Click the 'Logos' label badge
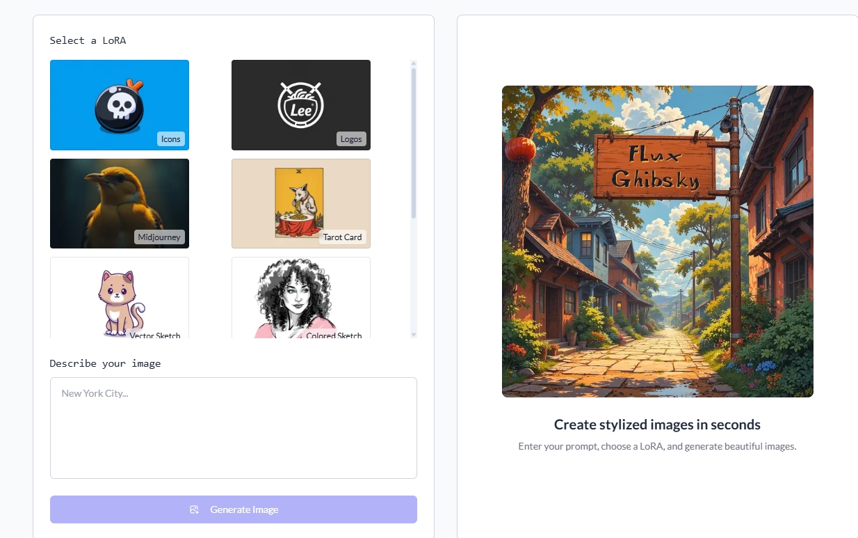 [x=351, y=139]
